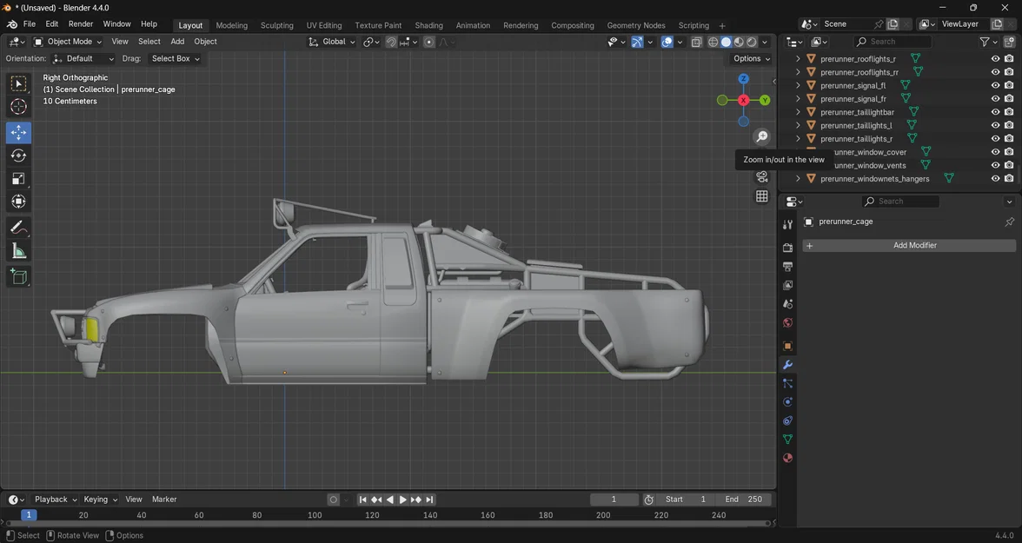1022x543 pixels.
Task: Choose the Annotate pencil tool
Action: [x=18, y=228]
